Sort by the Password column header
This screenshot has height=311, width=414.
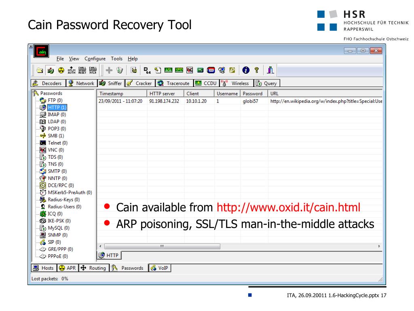point(254,94)
